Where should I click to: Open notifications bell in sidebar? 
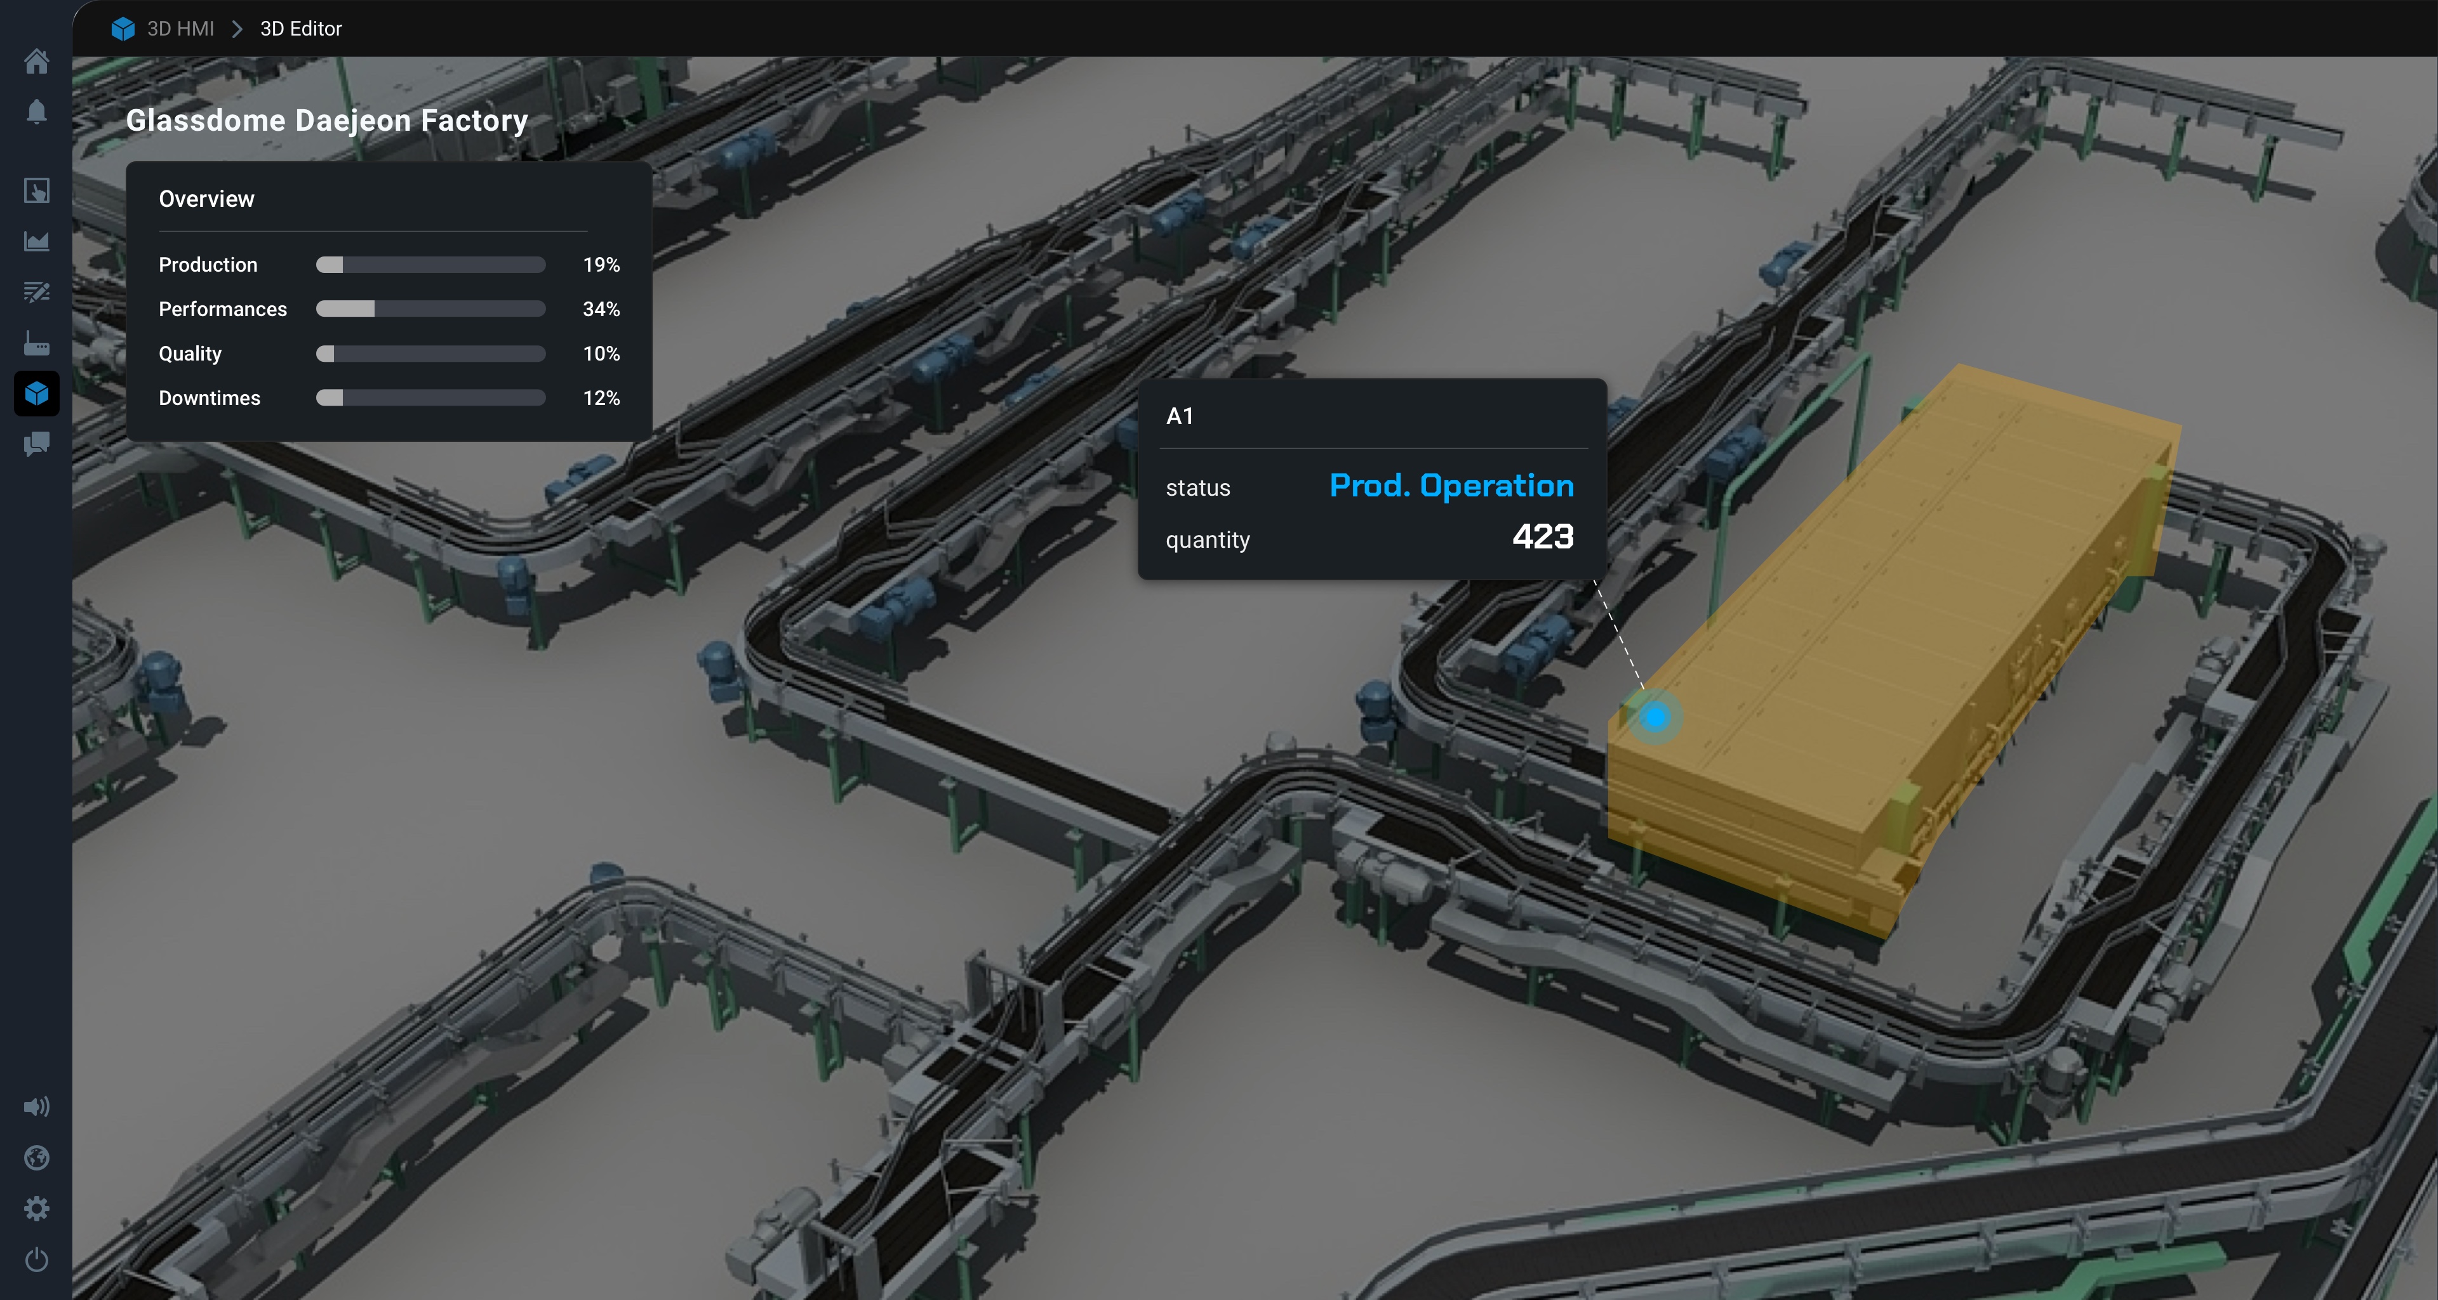click(x=36, y=112)
